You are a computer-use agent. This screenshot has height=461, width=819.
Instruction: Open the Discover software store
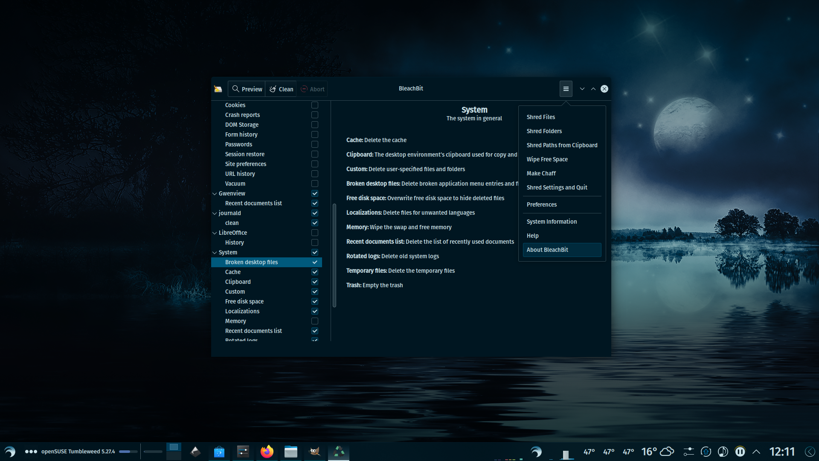(x=219, y=452)
